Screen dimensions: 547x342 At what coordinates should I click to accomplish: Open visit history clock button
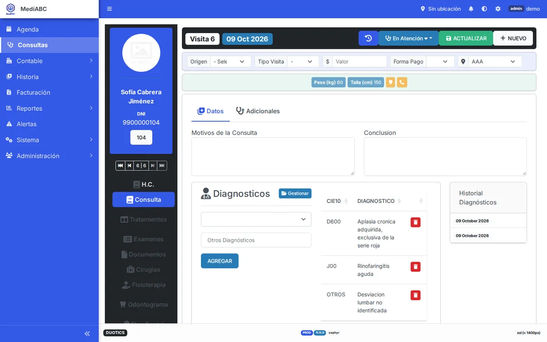click(x=368, y=38)
